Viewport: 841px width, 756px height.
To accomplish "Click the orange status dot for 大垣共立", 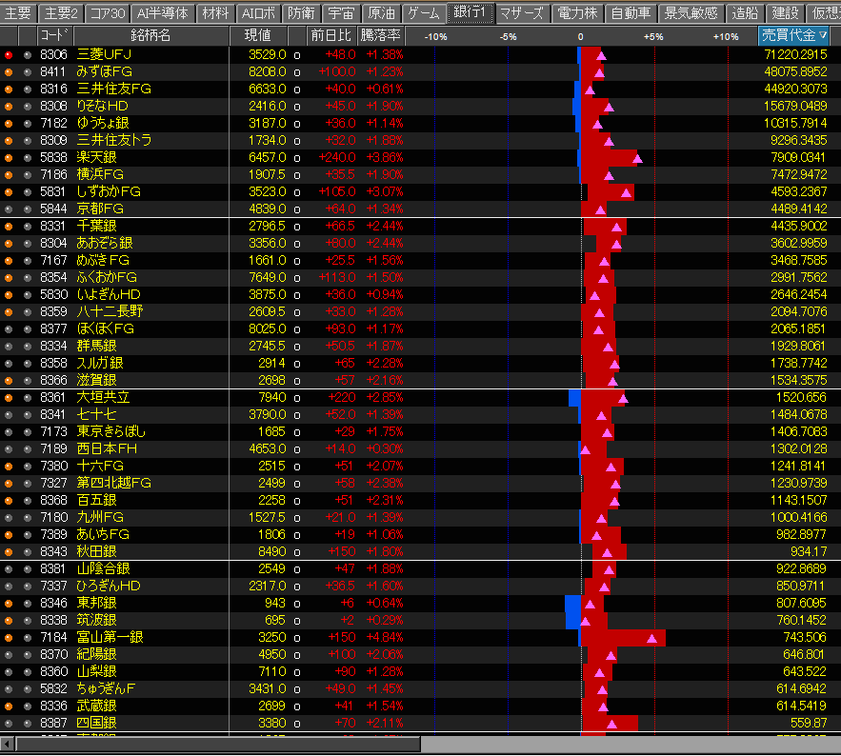I will coord(9,397).
